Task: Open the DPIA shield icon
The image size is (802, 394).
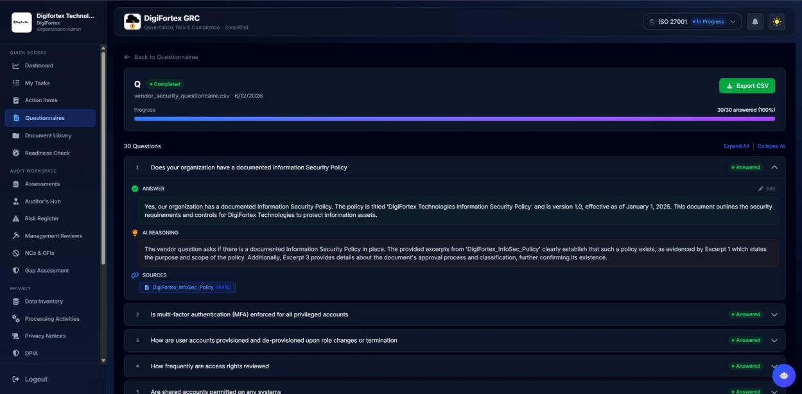Action: click(x=16, y=353)
